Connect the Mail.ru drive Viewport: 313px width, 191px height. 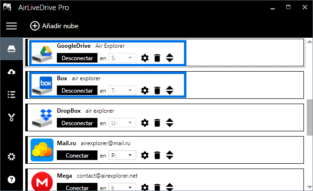pyautogui.click(x=77, y=155)
